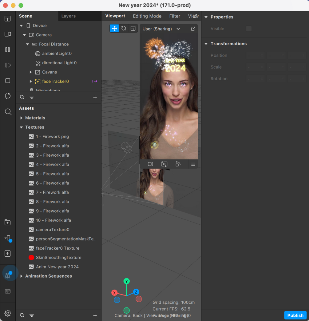Open the documentation book icon
309x321 pixels.
click(x=8, y=291)
